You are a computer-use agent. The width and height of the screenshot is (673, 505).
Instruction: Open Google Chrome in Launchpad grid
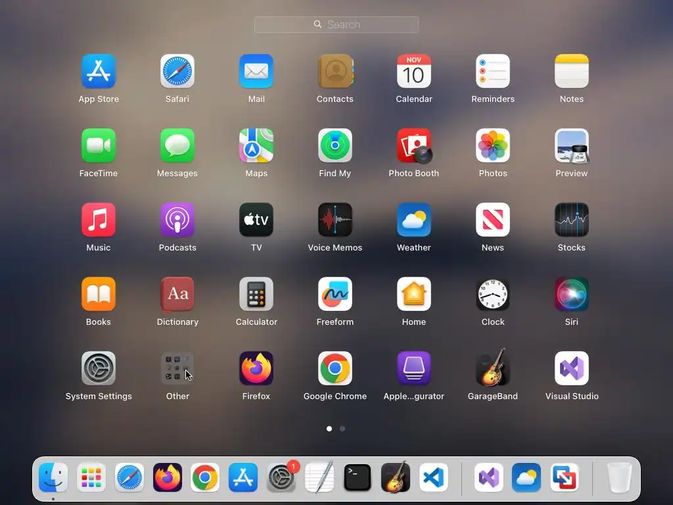(x=335, y=368)
